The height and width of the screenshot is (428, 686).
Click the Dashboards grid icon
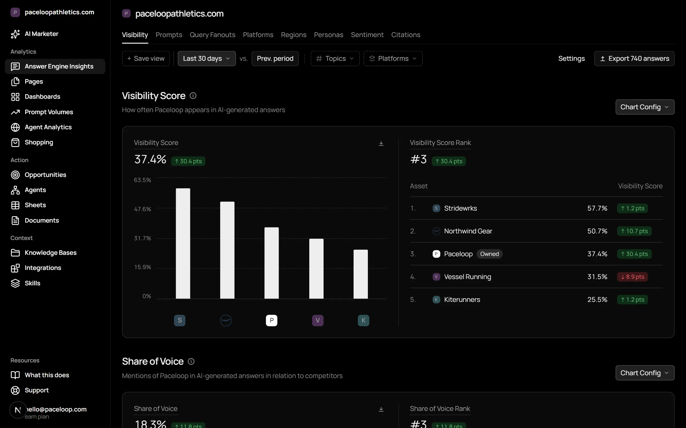(15, 97)
